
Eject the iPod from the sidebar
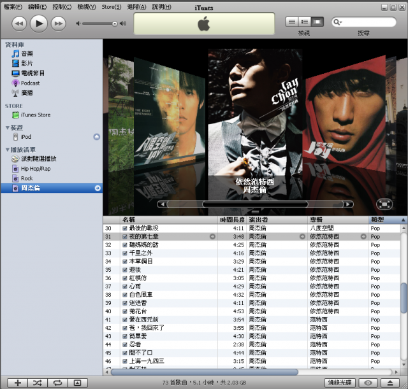pos(96,137)
